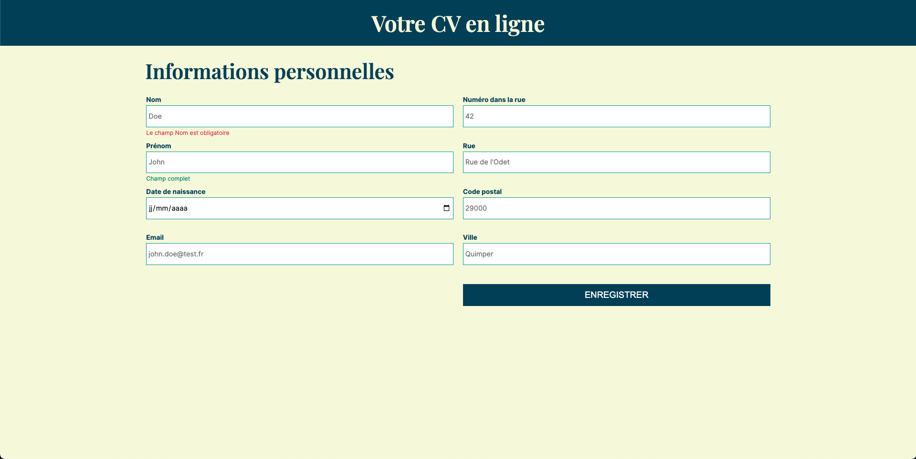Click the Ville label
This screenshot has height=459, width=916.
point(470,237)
